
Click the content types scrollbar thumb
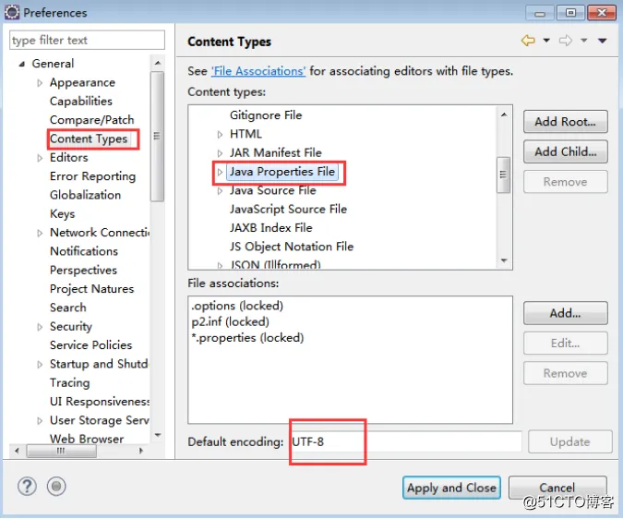(x=503, y=175)
